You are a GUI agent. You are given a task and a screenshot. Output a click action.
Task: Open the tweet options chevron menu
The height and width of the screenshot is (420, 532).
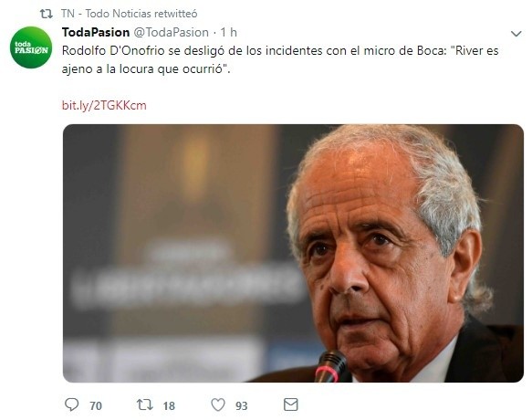[516, 34]
